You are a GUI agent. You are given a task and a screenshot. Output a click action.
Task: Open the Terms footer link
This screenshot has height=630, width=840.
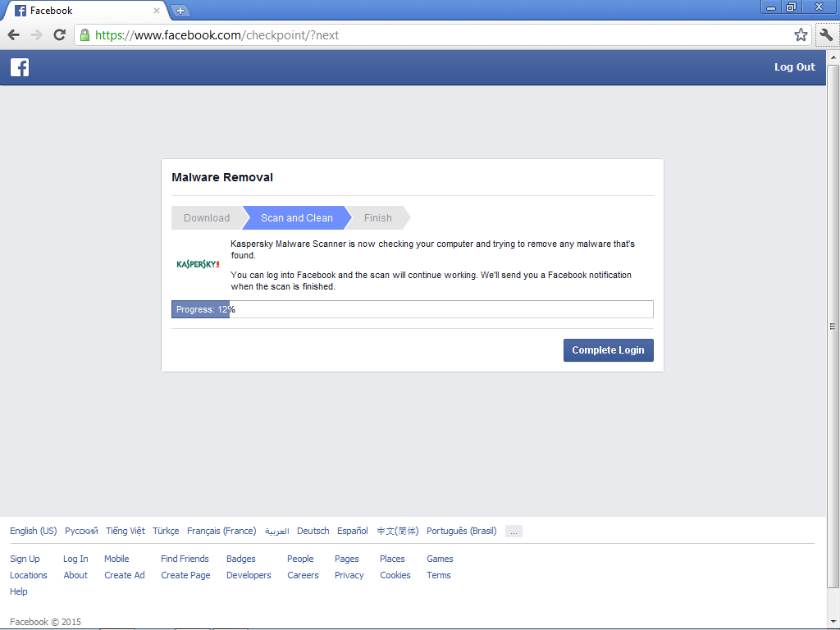click(439, 575)
